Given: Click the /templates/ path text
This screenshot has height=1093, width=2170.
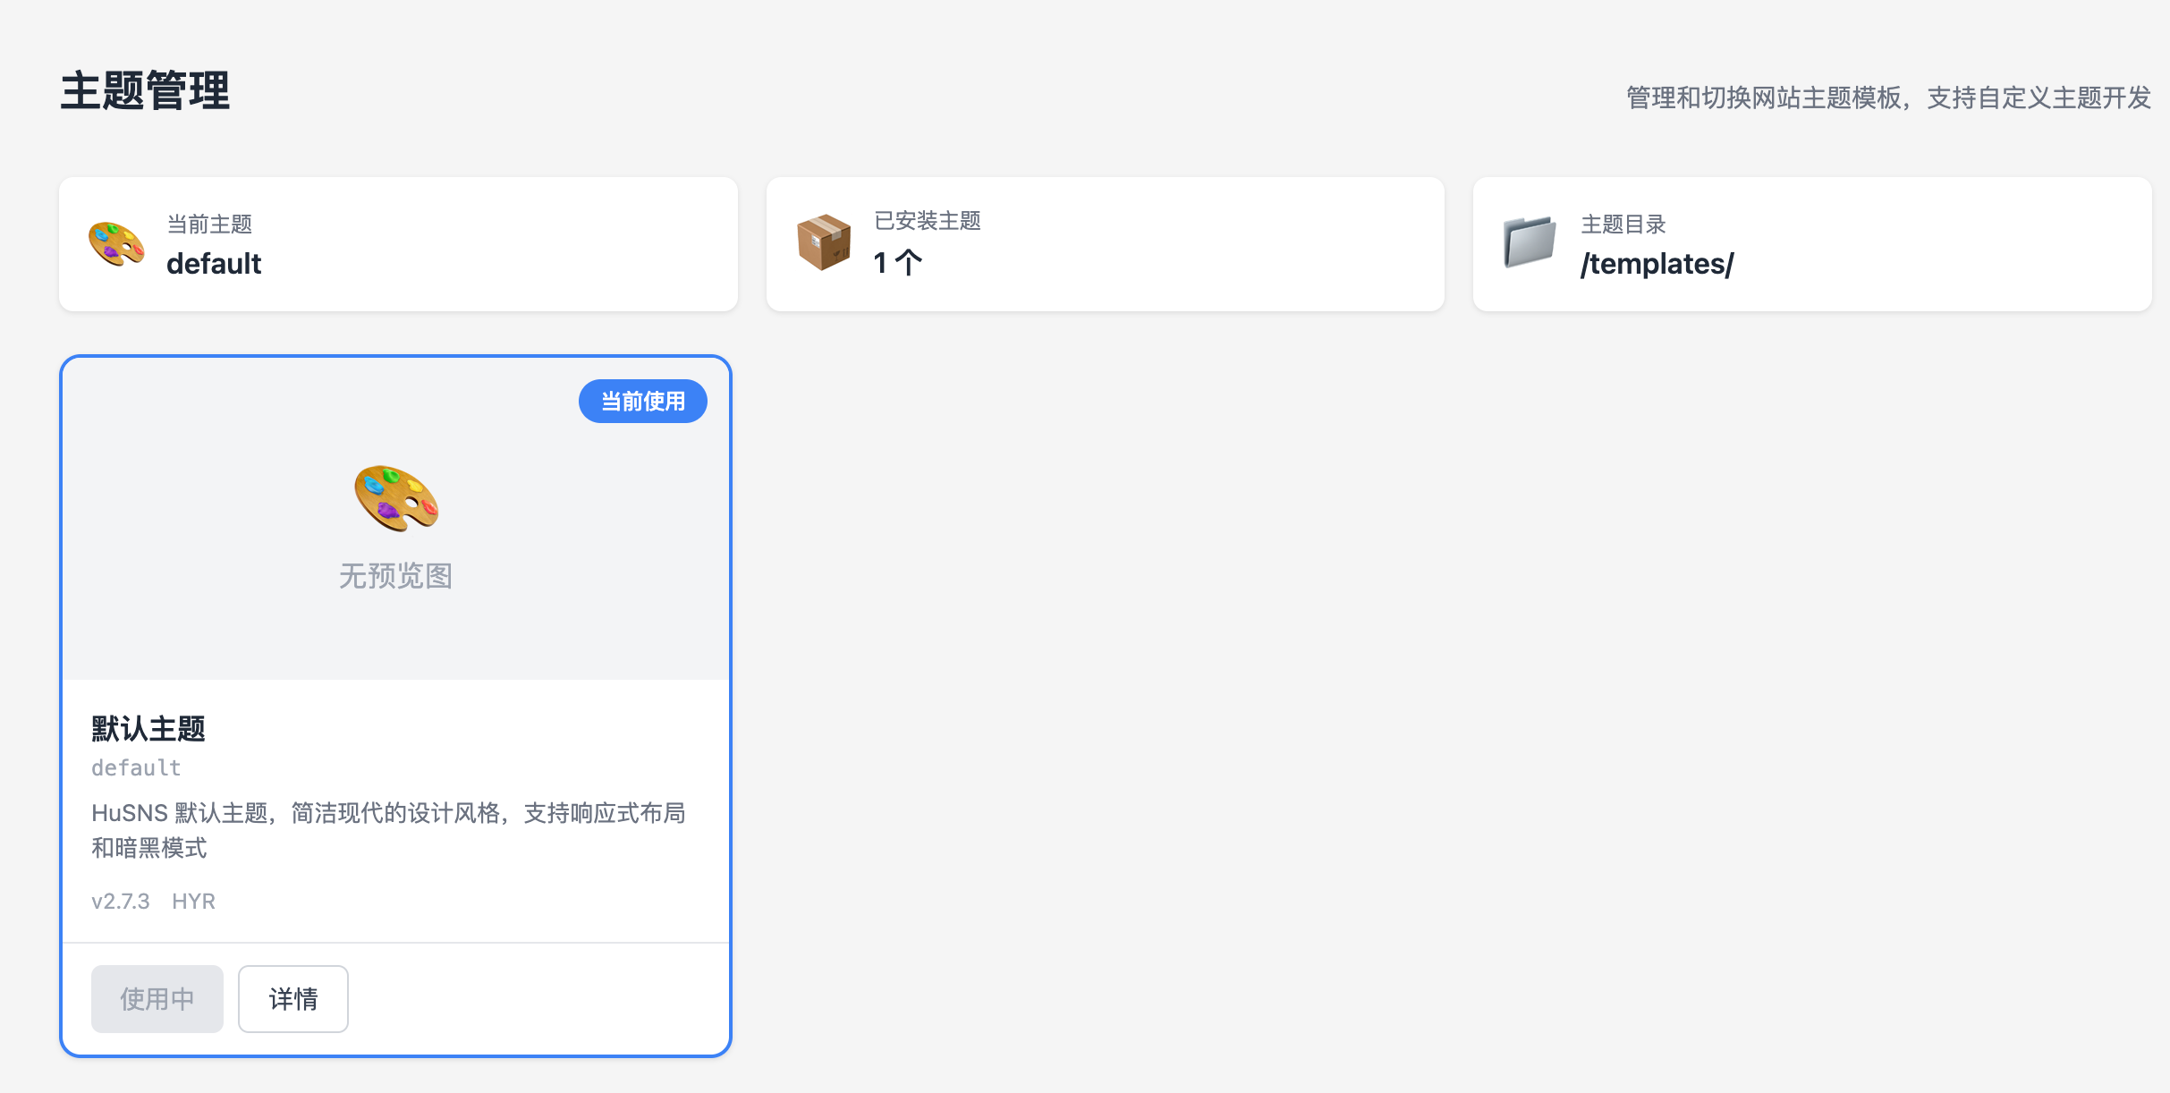Looking at the screenshot, I should coord(1657,264).
